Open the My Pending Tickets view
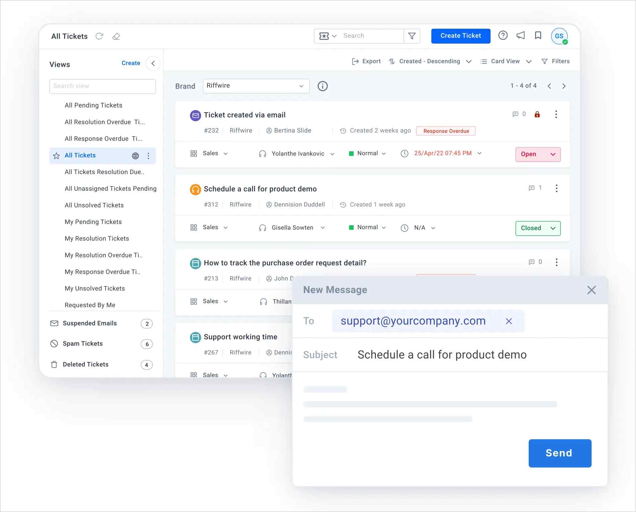The image size is (636, 512). pyautogui.click(x=93, y=222)
